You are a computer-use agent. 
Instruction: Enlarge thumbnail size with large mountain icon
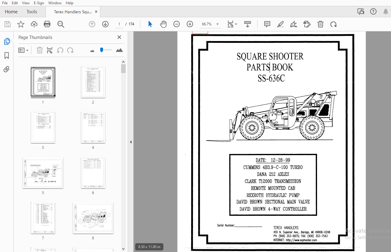(x=120, y=50)
